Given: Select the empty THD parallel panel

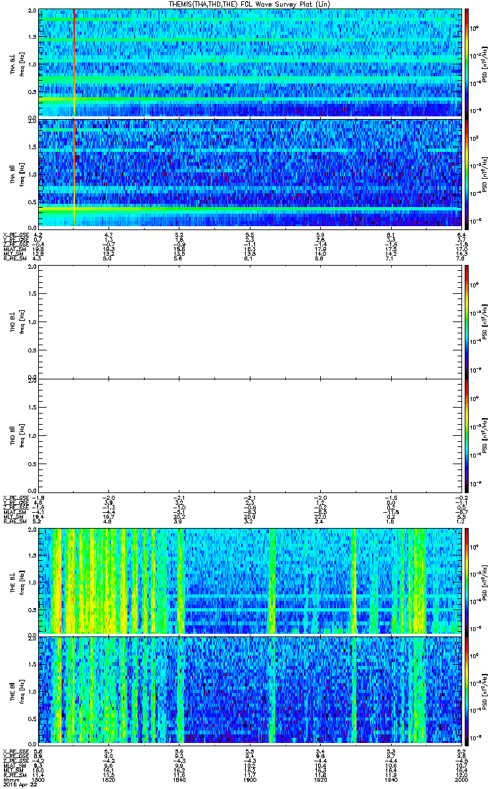Looking at the screenshot, I should point(249,435).
